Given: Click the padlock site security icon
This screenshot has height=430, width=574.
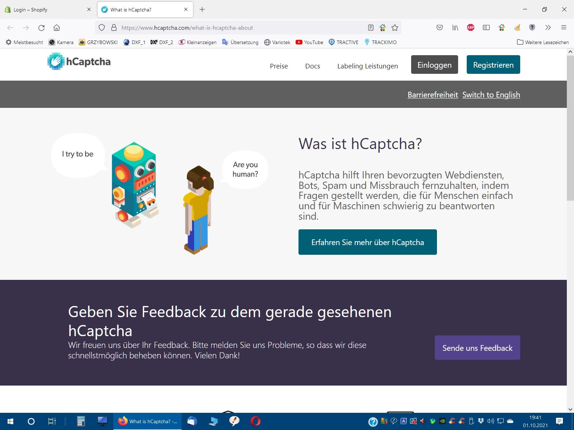Looking at the screenshot, I should point(114,28).
